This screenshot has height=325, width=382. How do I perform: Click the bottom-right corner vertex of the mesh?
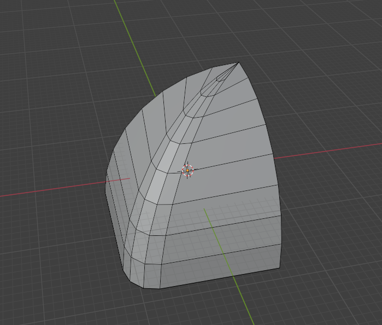(x=280, y=268)
